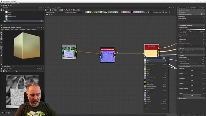
Task: Pick roughness value with the eyedropper
Action: [181, 30]
